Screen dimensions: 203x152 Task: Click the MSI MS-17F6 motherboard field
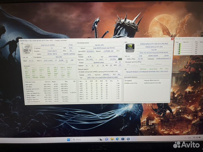100,45
